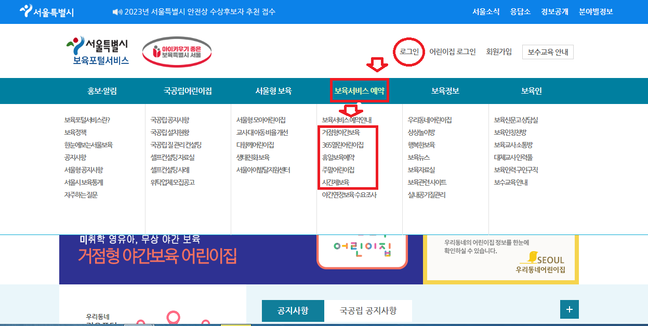Select 보육정책 submenu item

75,133
